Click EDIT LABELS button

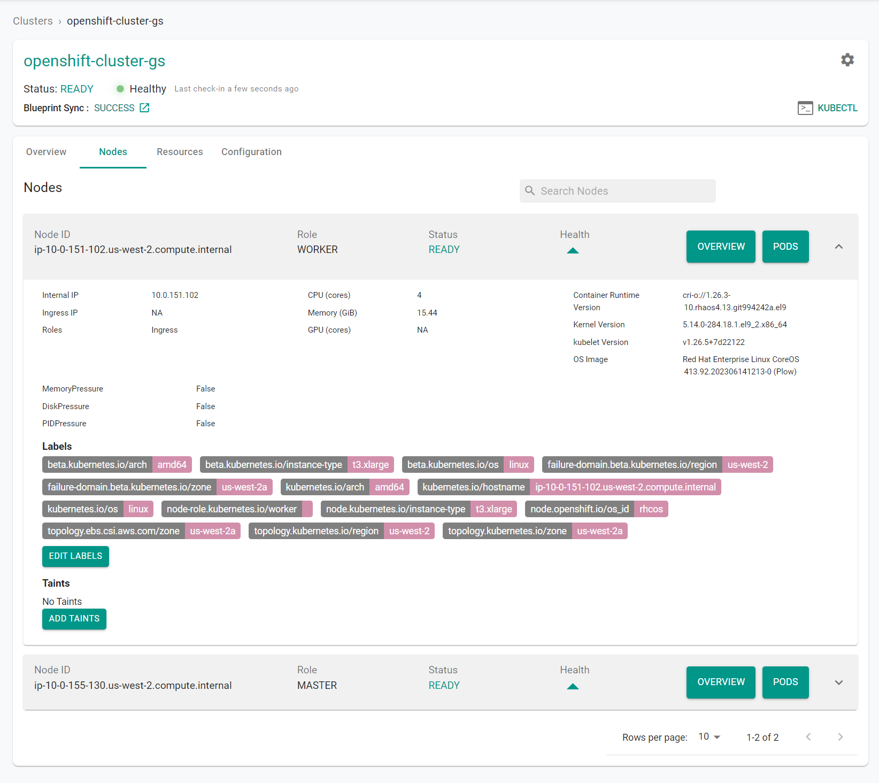(x=75, y=556)
